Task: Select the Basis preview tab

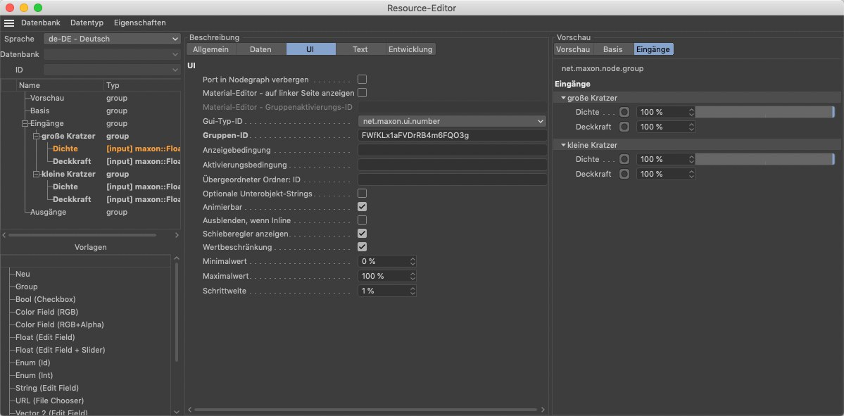Action: (612, 49)
